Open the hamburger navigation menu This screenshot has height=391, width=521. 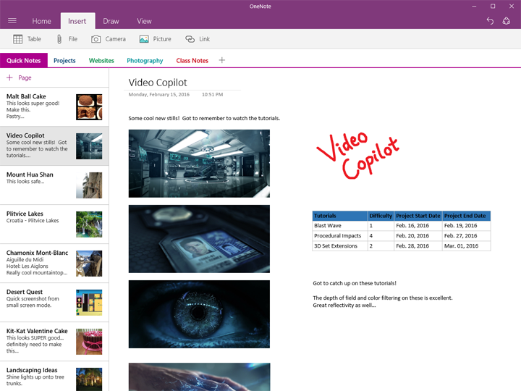[x=12, y=21]
